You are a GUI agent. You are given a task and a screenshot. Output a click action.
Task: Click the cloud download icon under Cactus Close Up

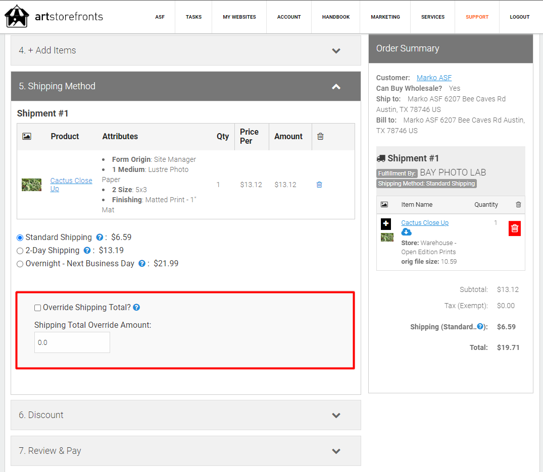[x=407, y=232]
